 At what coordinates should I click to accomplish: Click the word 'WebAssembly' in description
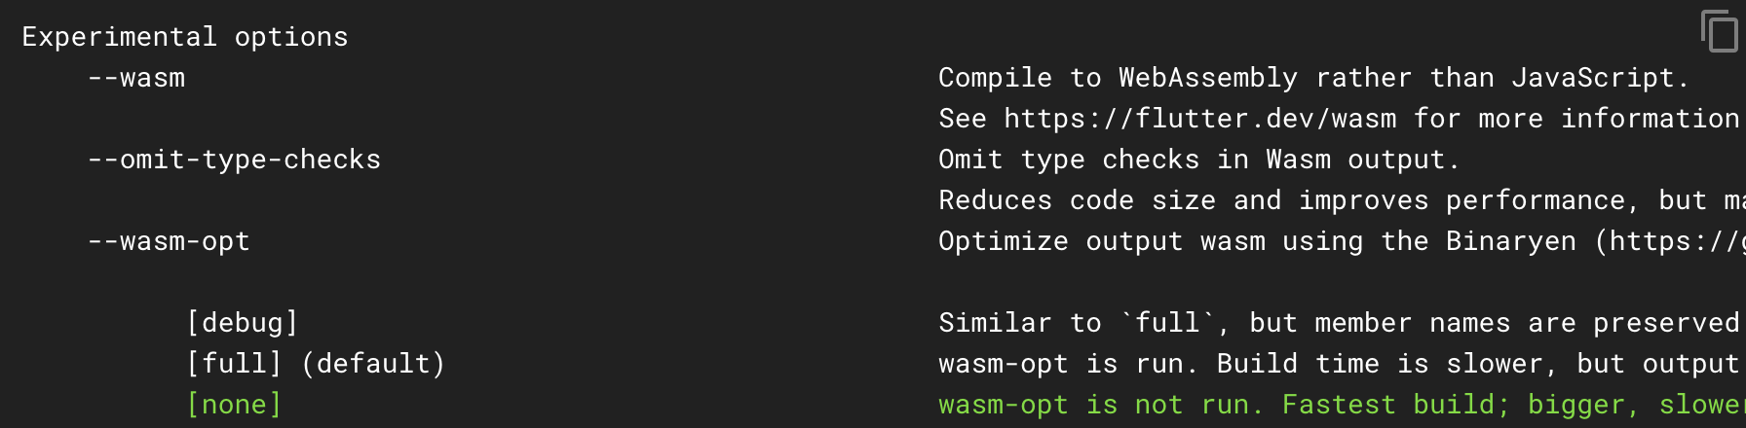point(1208,78)
